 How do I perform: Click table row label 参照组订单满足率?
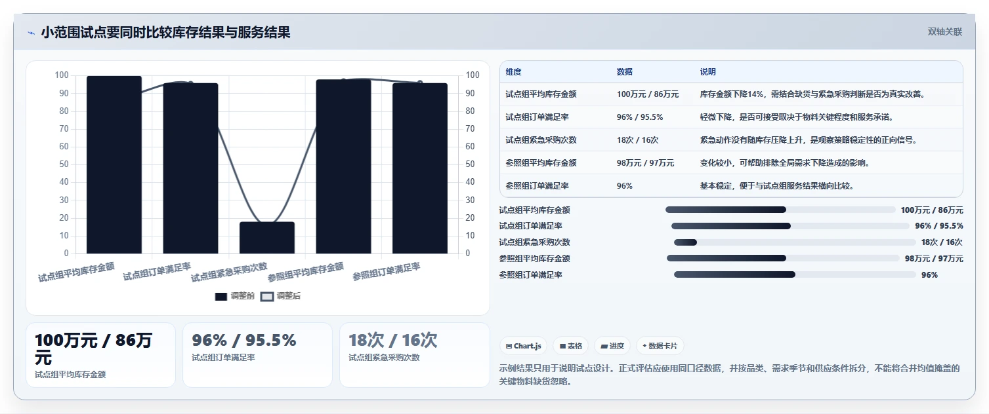pyautogui.click(x=537, y=186)
